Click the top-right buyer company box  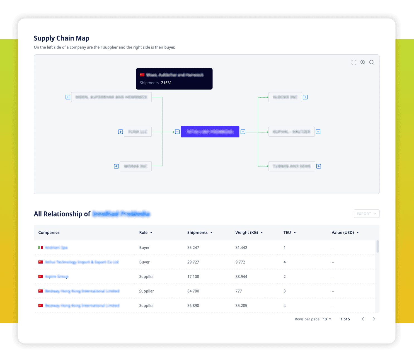(x=285, y=97)
